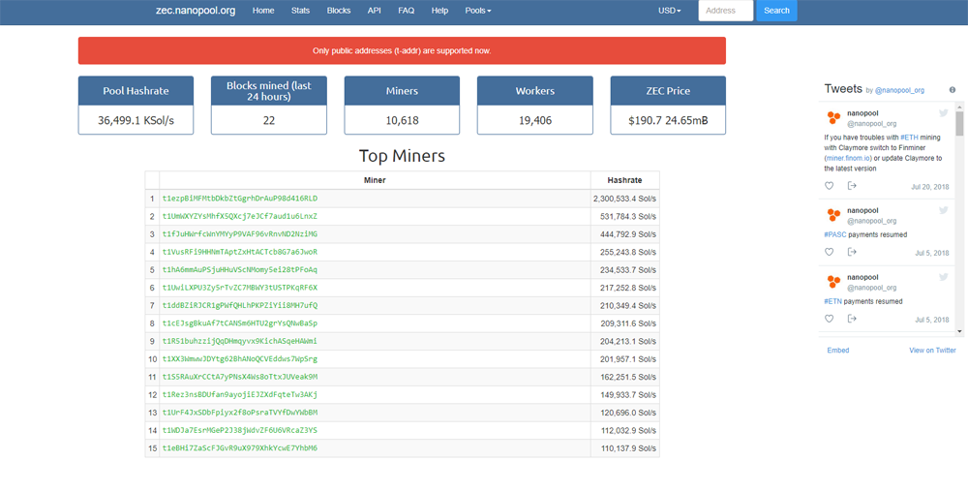Open the miner.finom.io link
The image size is (968, 492).
point(849,158)
